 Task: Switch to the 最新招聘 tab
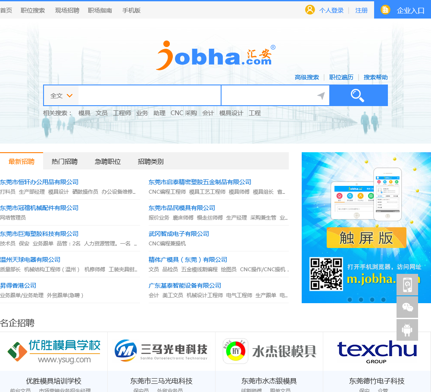click(22, 161)
